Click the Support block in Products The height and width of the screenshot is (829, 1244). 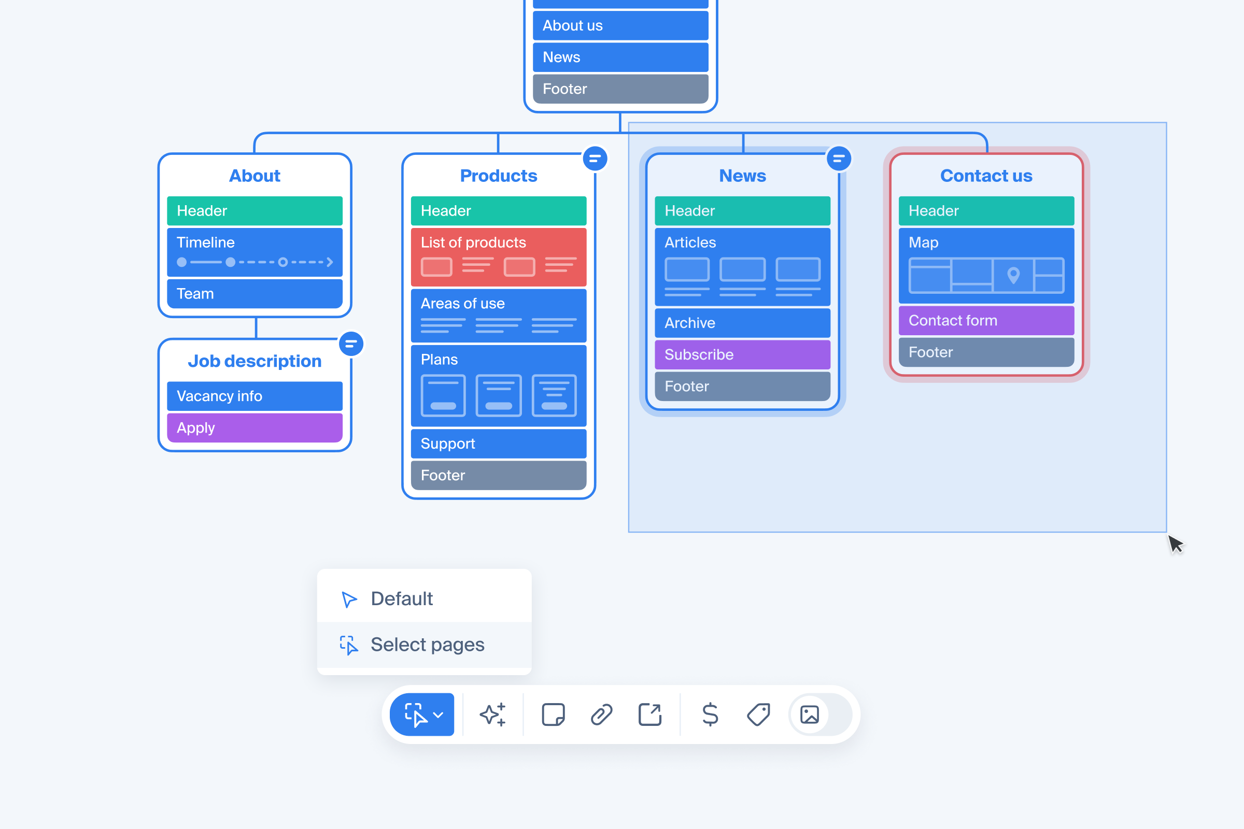(498, 444)
